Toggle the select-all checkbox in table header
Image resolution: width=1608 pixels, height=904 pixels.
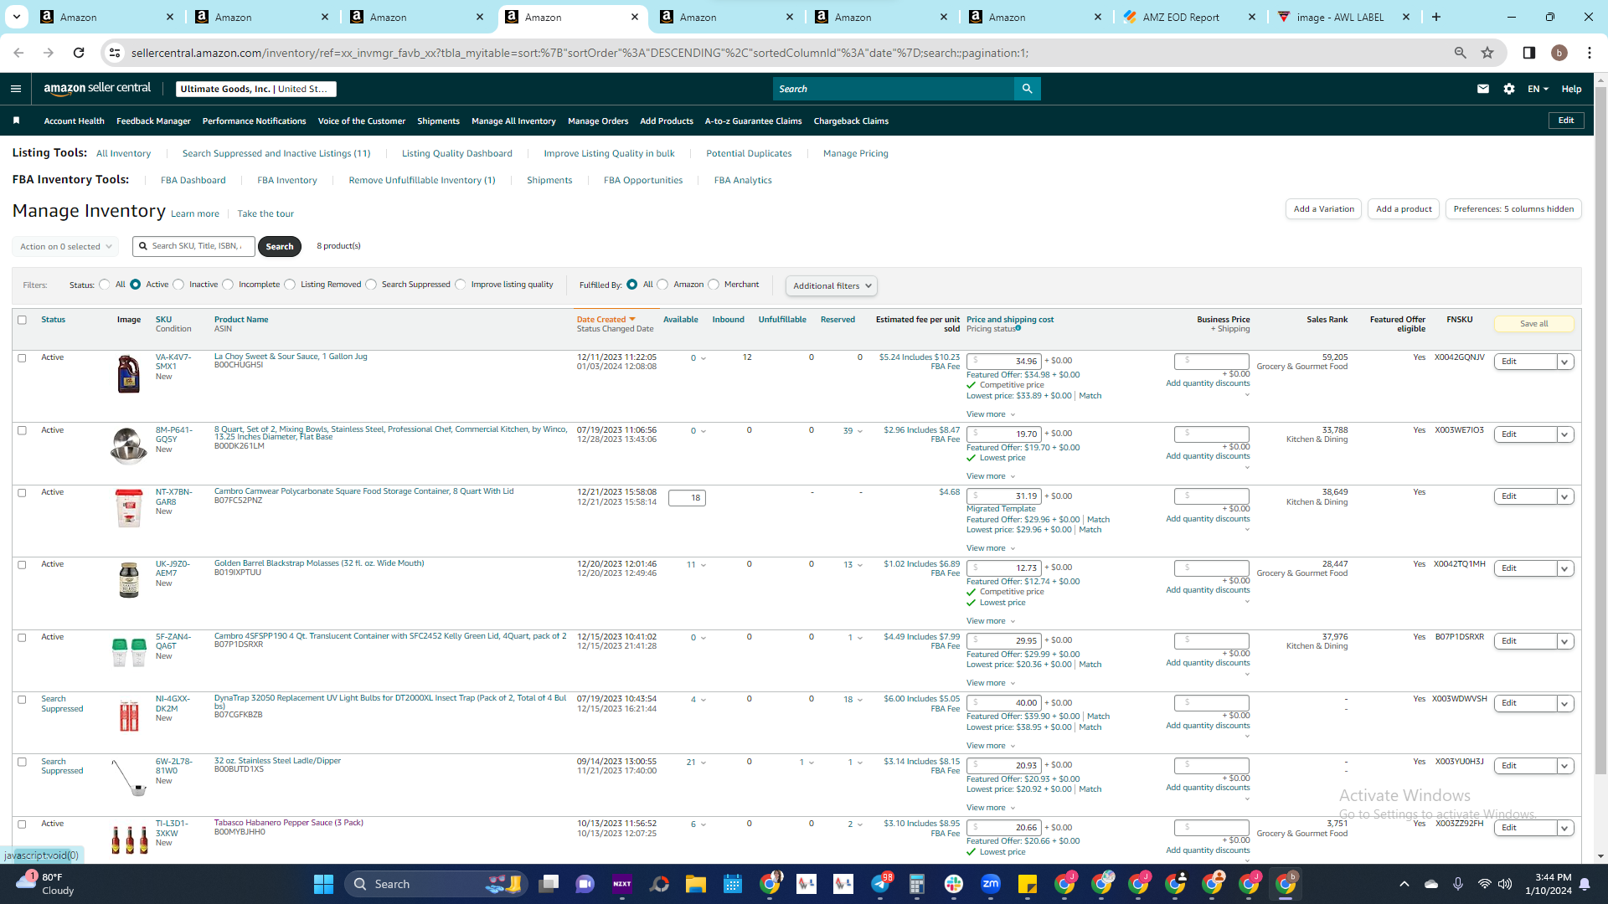click(x=23, y=320)
